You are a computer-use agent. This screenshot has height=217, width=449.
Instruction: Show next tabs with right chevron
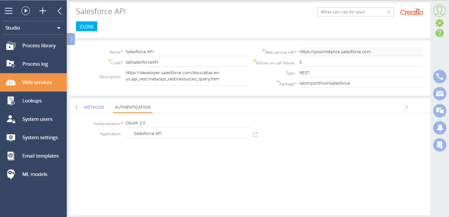tap(407, 107)
